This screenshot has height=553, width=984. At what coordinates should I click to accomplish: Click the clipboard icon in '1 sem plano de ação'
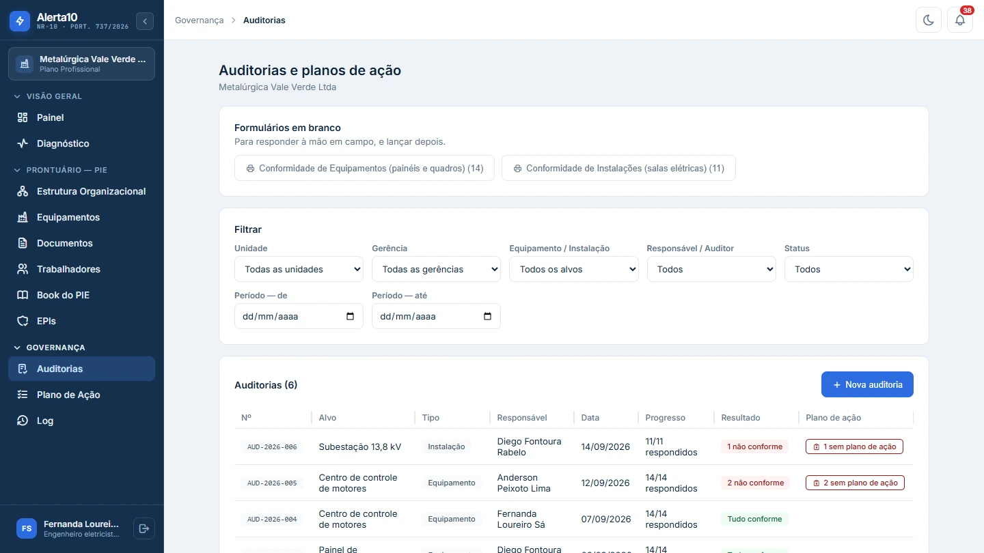[x=817, y=447]
